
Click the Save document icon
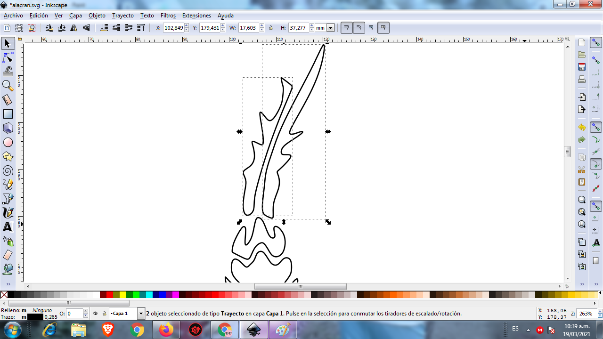[x=582, y=67]
